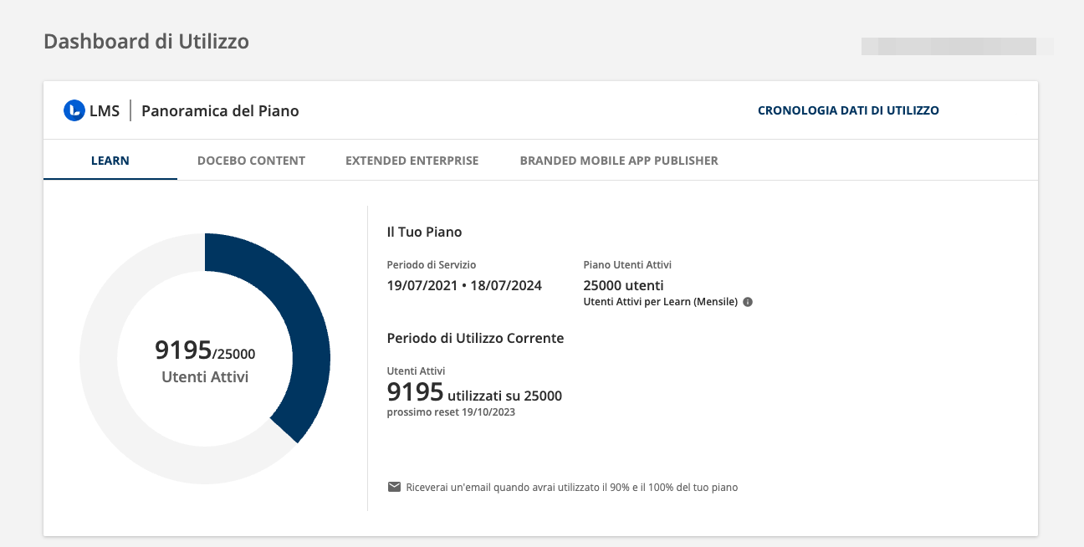Click the email envelope icon

pos(394,487)
